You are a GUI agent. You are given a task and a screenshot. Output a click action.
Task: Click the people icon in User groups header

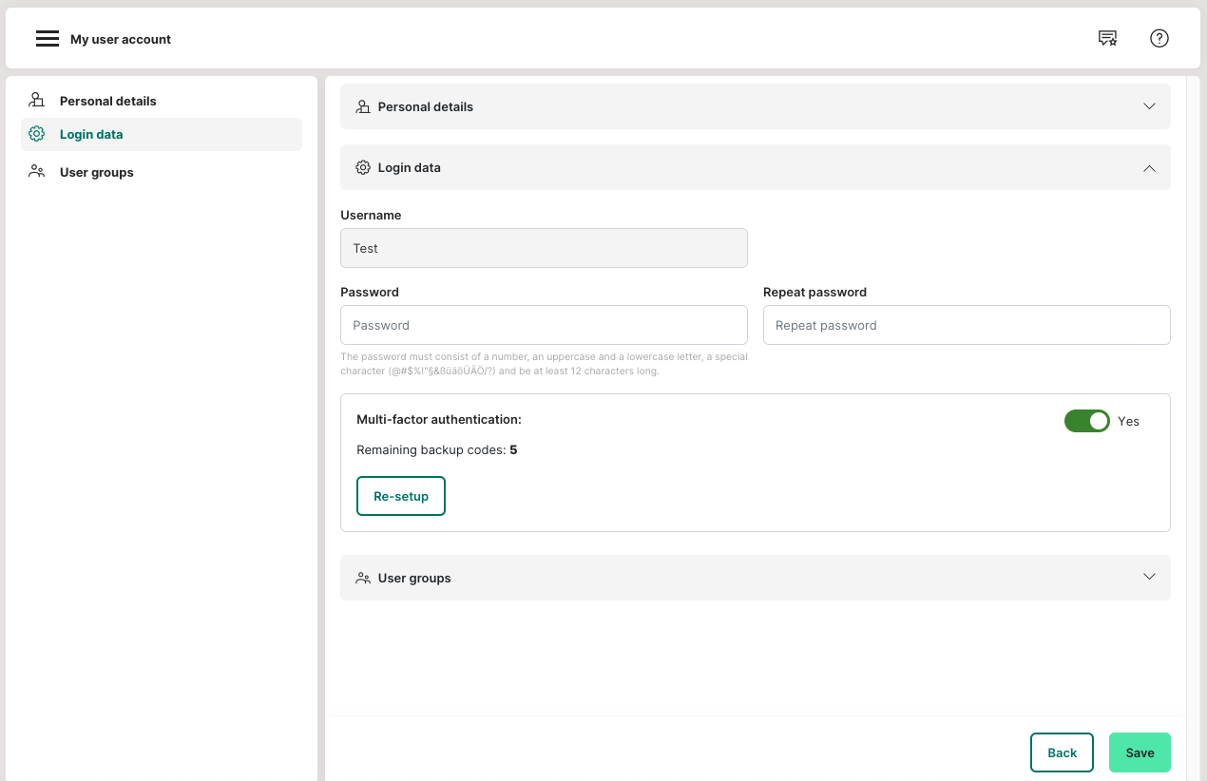(x=363, y=578)
